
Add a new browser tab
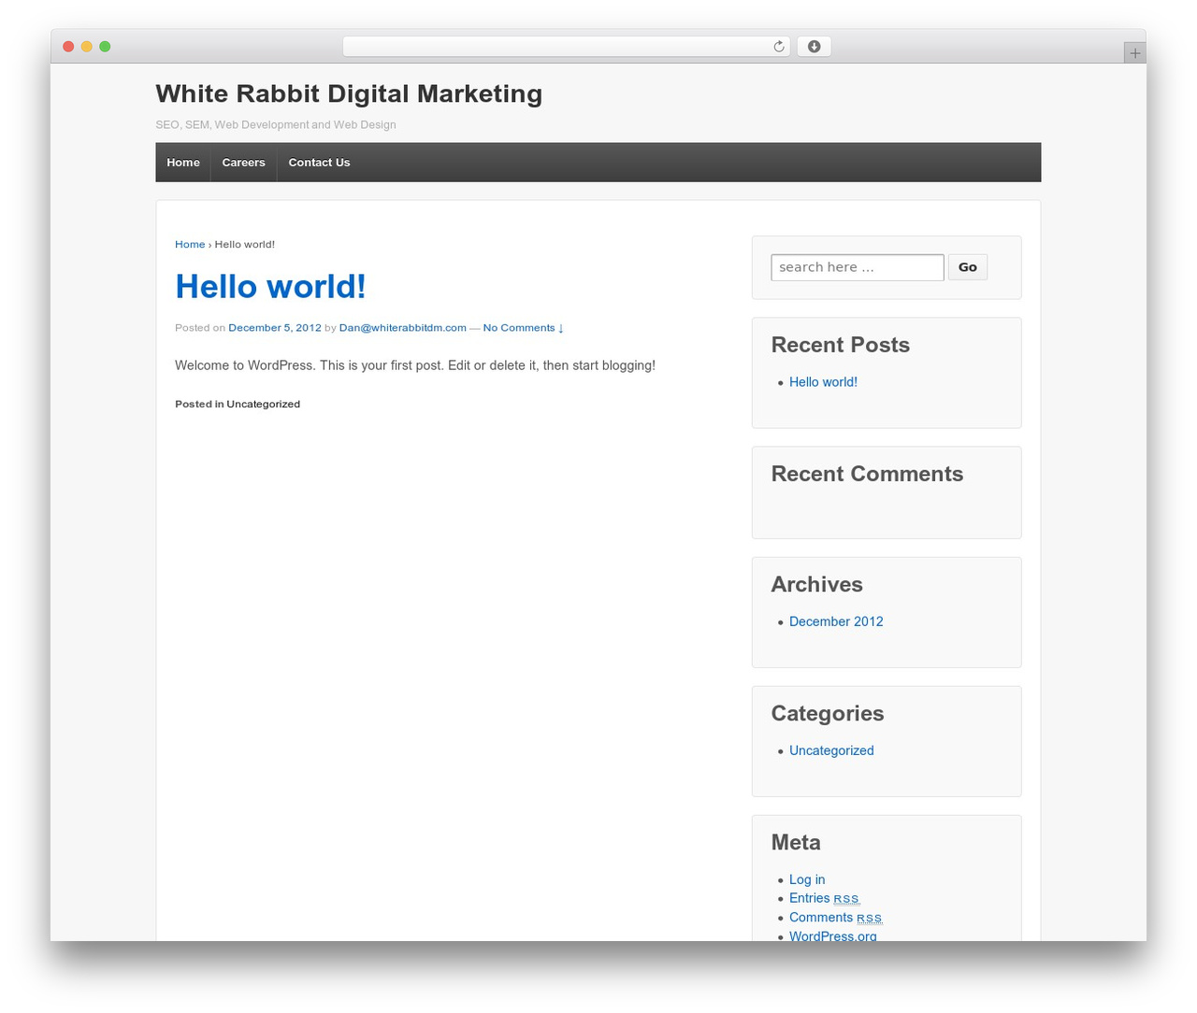(1134, 53)
